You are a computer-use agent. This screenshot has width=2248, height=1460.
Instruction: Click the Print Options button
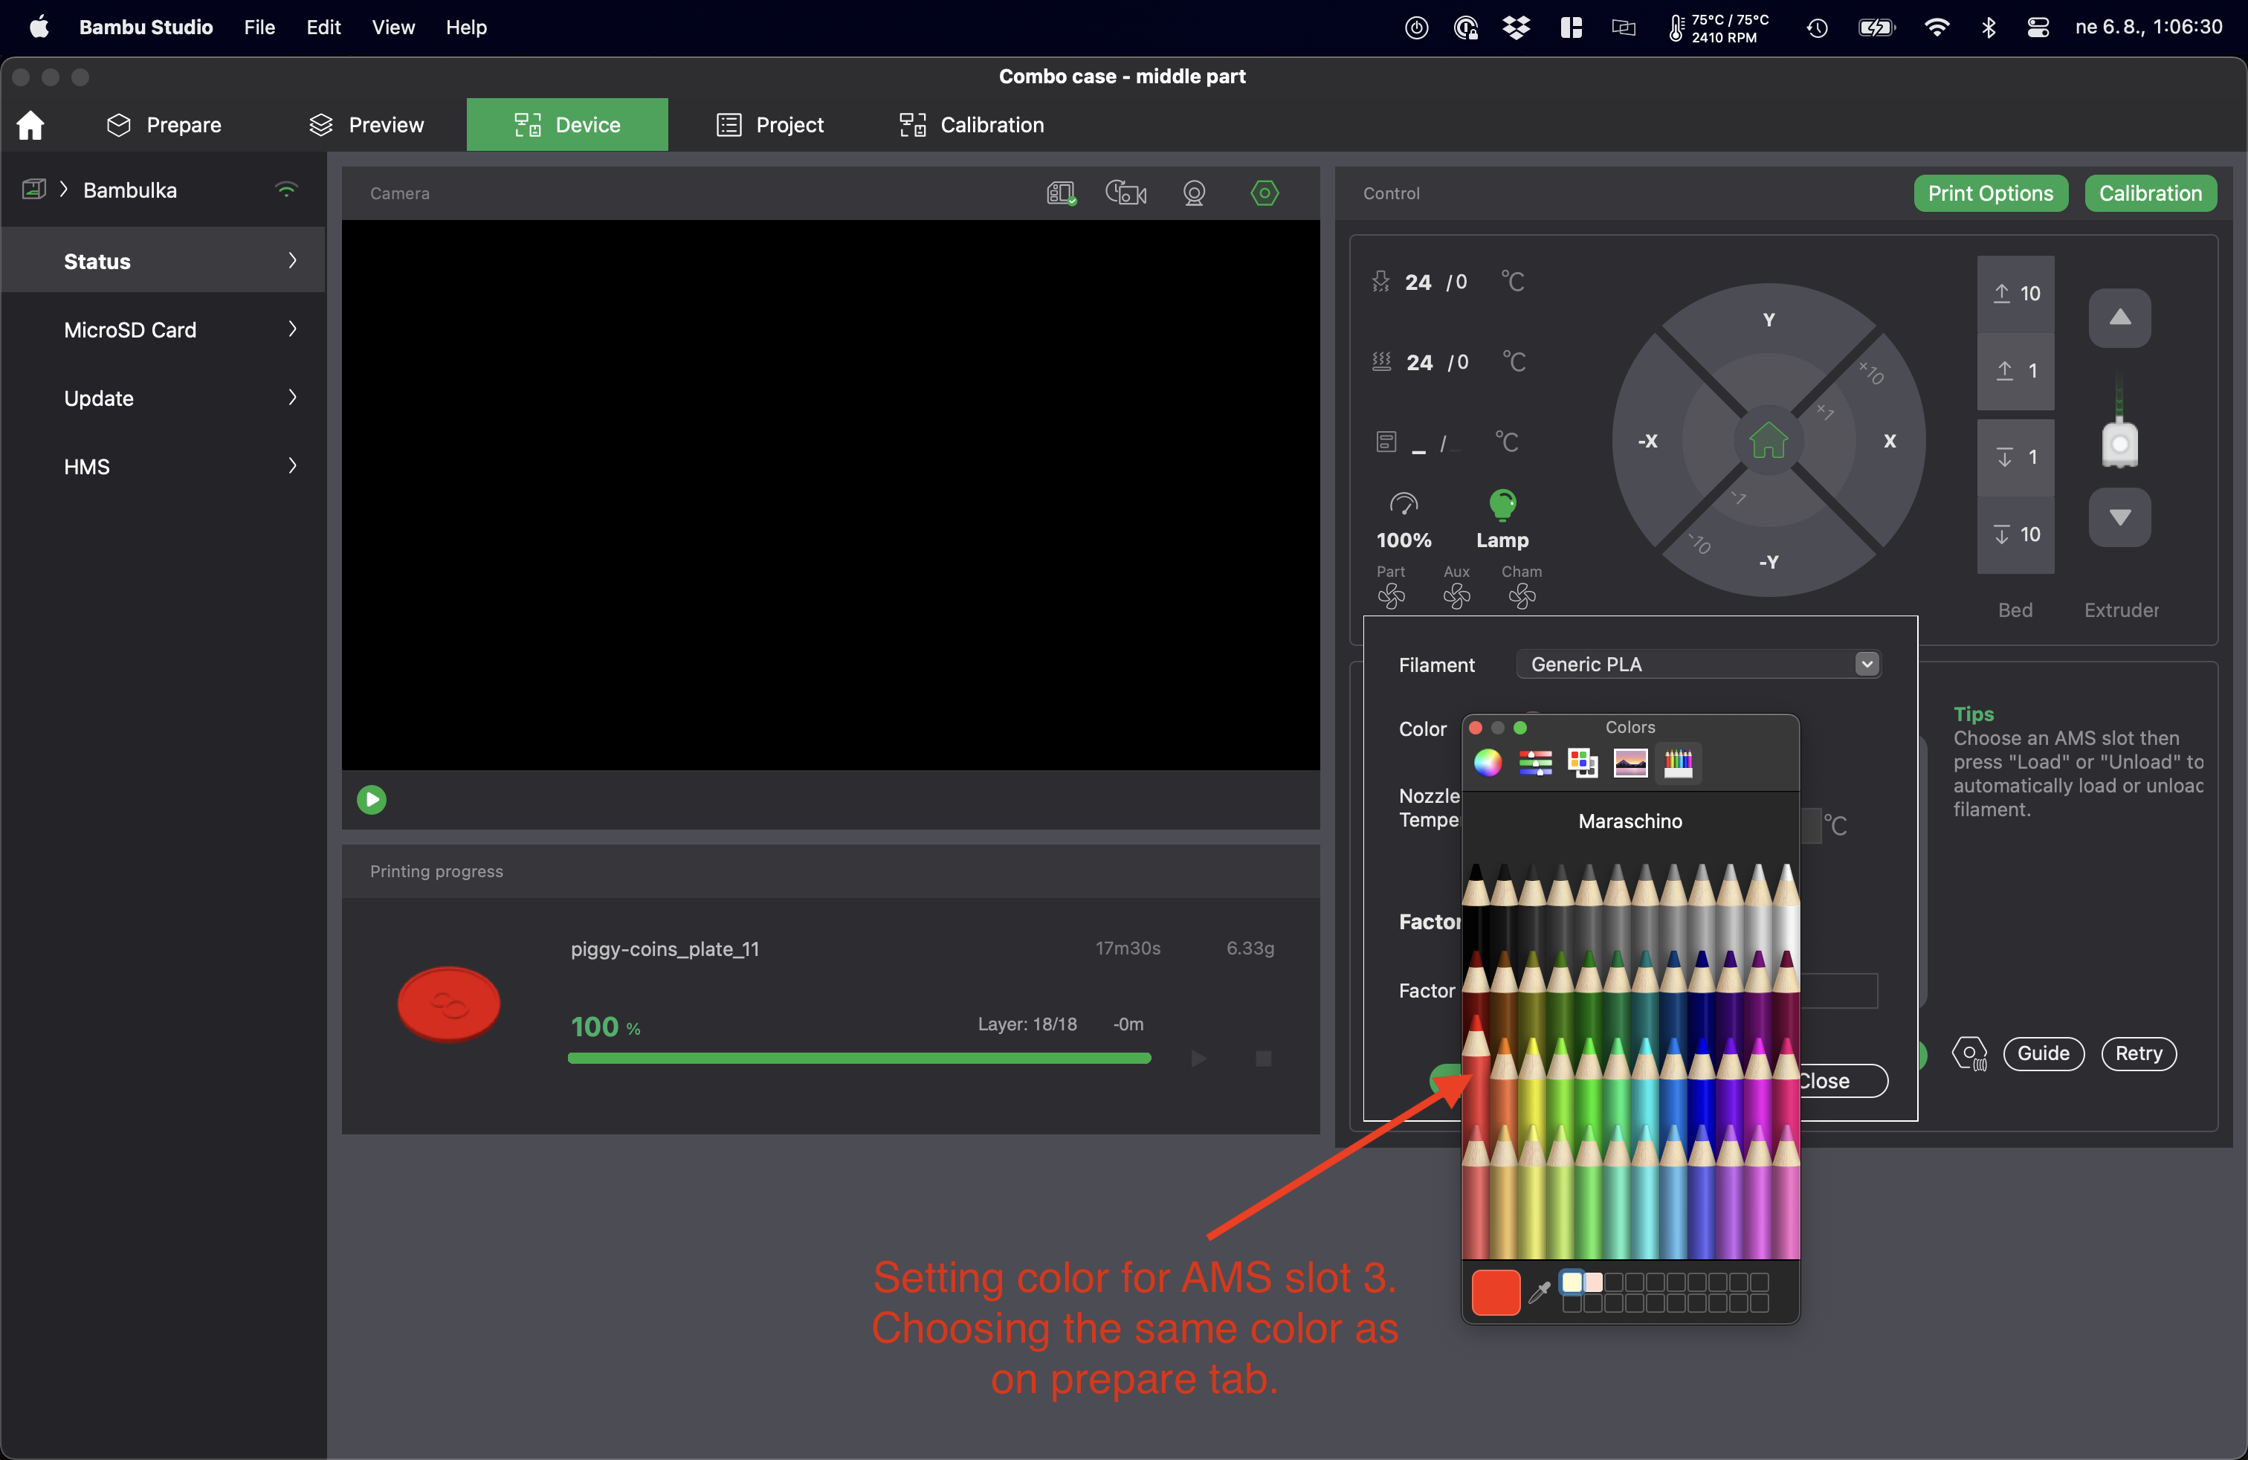[1989, 193]
